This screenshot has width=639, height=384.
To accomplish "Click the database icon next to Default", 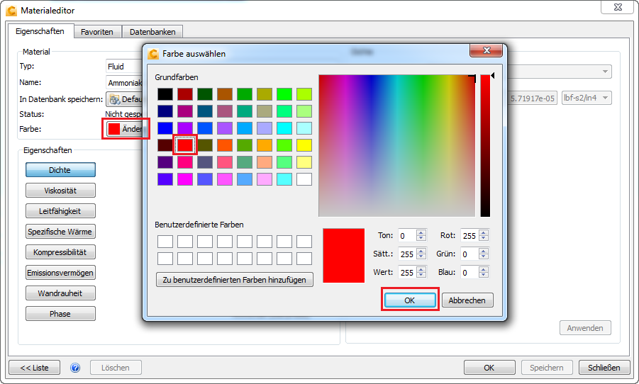I will pyautogui.click(x=115, y=99).
